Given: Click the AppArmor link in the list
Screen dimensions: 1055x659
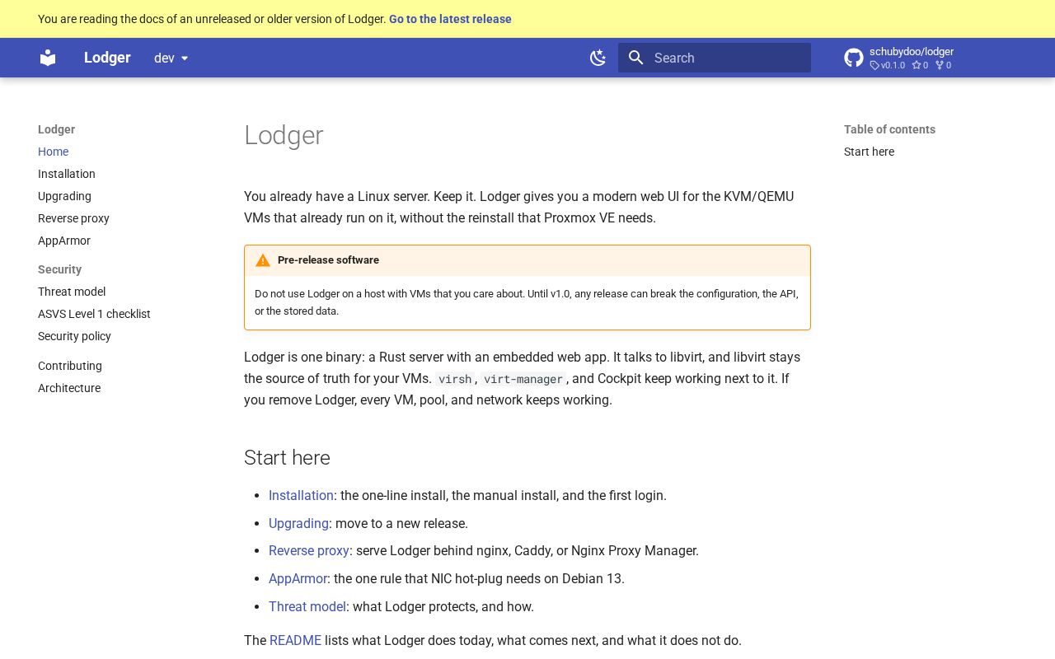Looking at the screenshot, I should point(298,578).
